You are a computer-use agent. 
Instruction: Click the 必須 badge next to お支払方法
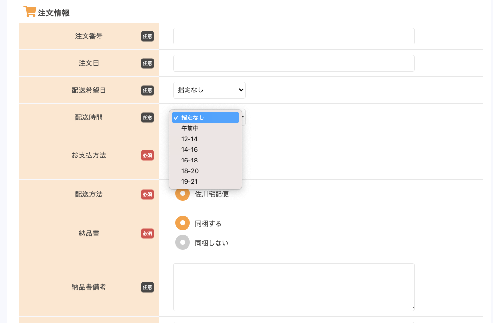click(147, 155)
